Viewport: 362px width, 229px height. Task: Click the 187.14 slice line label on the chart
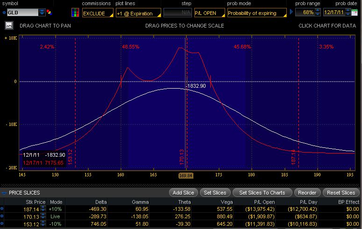(x=293, y=157)
